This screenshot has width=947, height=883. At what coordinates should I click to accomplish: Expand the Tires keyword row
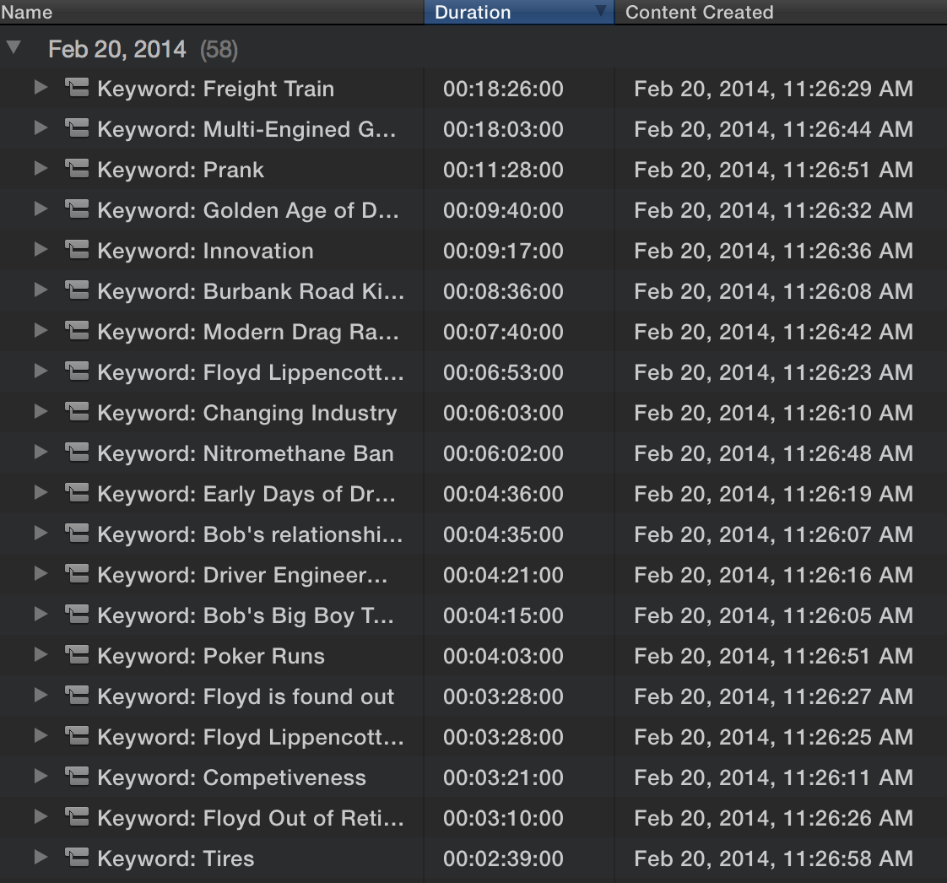(x=41, y=857)
